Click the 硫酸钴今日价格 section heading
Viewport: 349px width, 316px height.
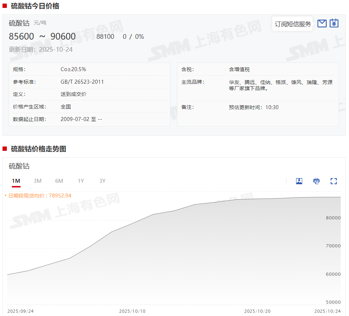[35, 6]
